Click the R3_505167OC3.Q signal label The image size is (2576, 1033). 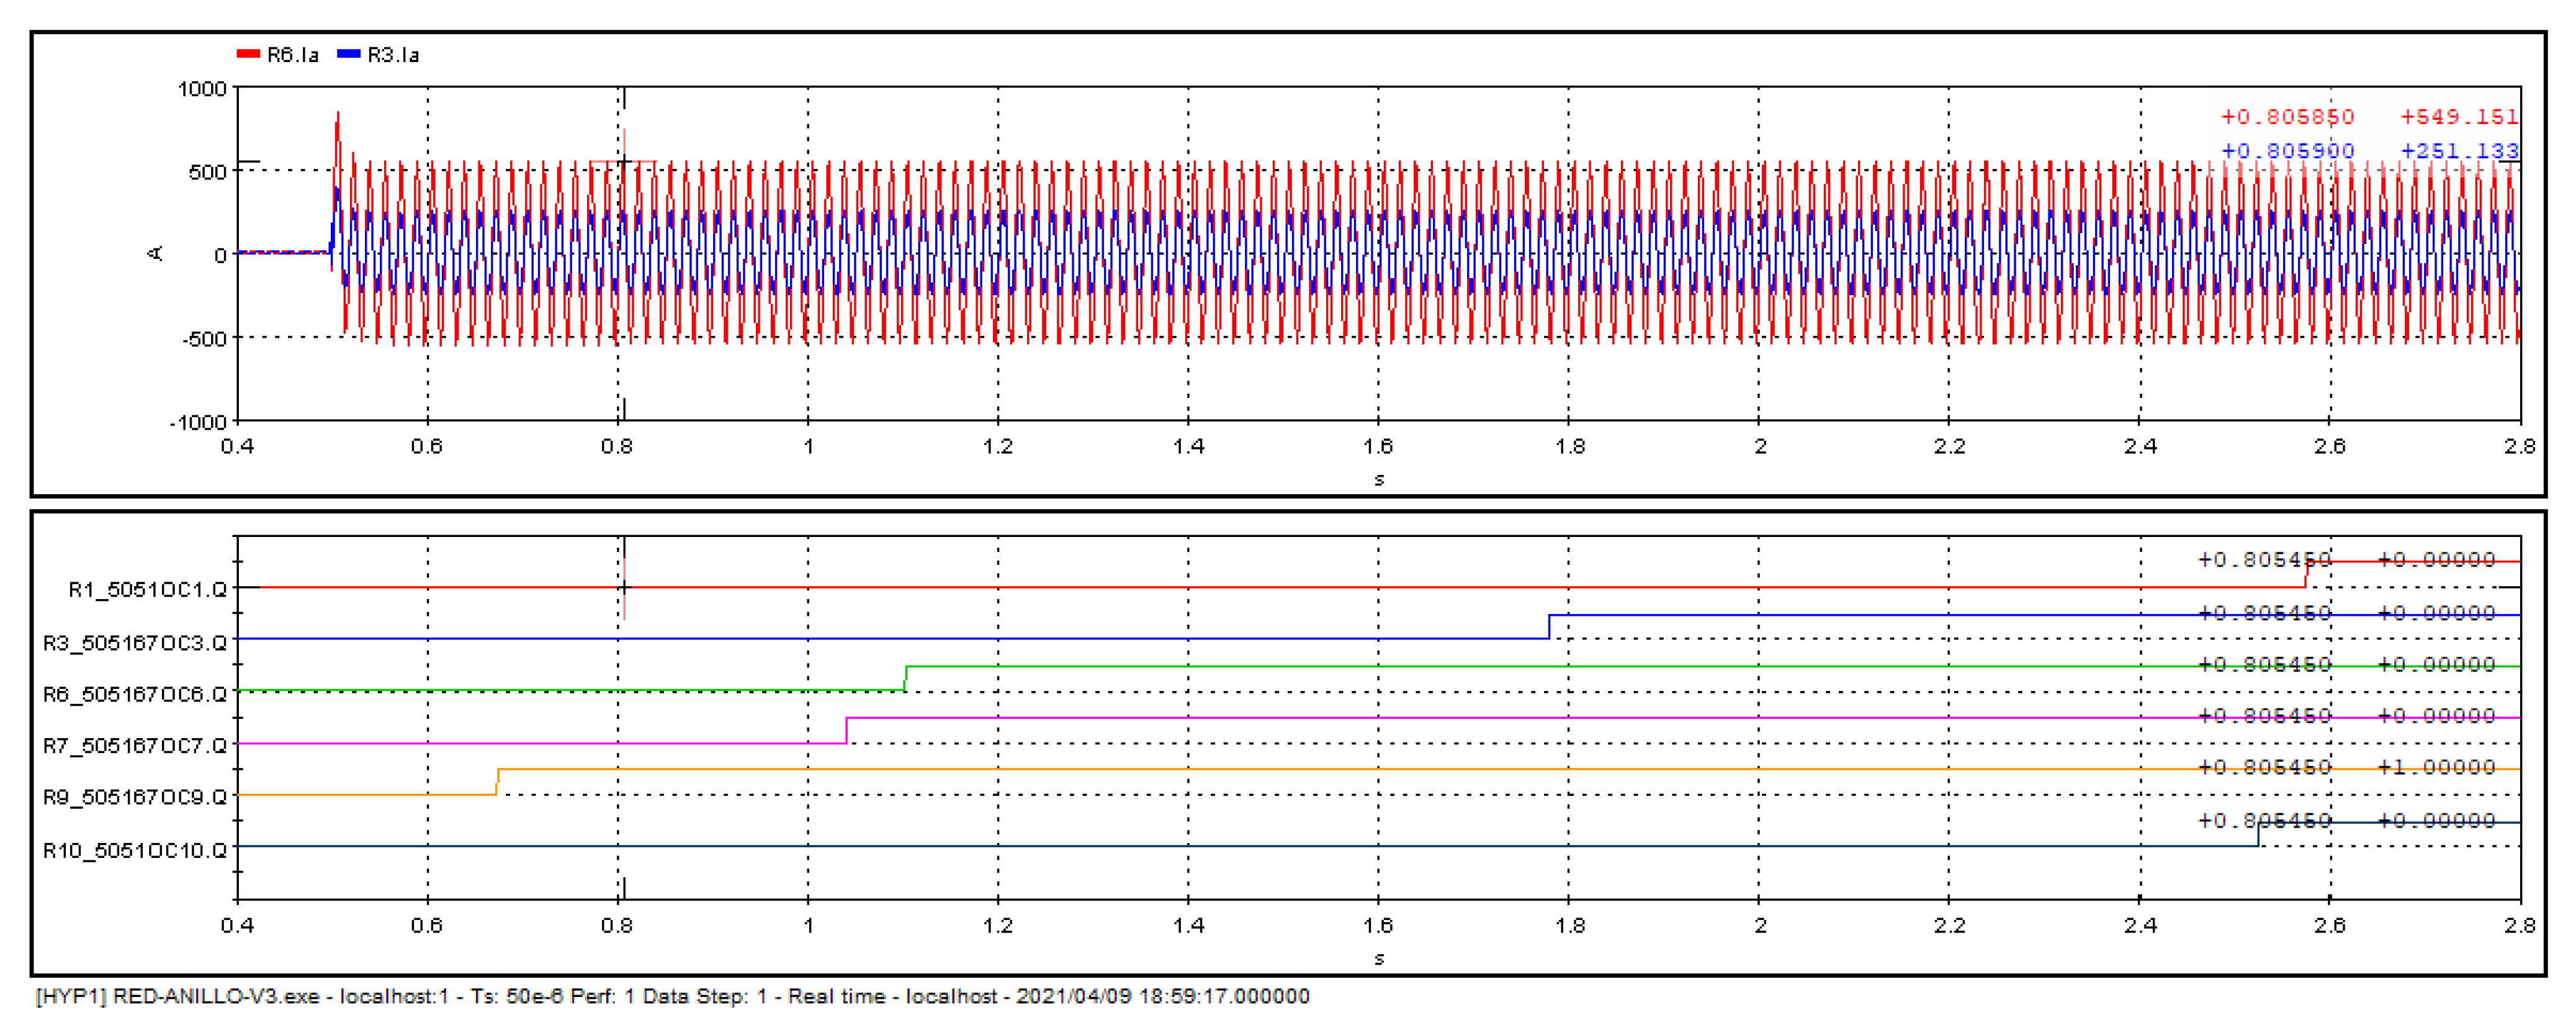point(134,642)
